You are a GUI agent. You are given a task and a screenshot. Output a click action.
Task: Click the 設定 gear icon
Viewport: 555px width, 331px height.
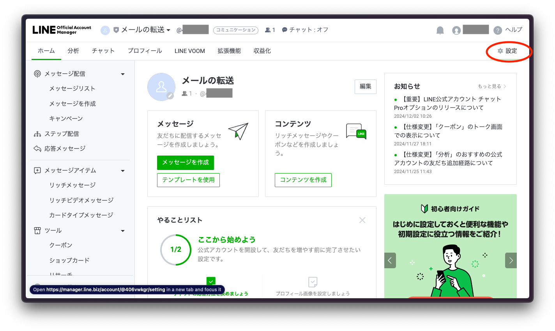click(500, 51)
